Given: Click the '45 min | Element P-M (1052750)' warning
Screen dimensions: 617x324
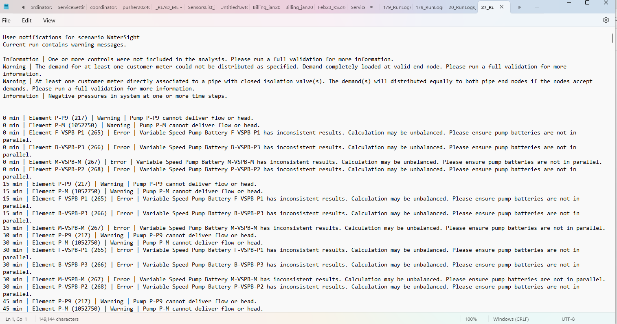Looking at the screenshot, I should coord(133,309).
